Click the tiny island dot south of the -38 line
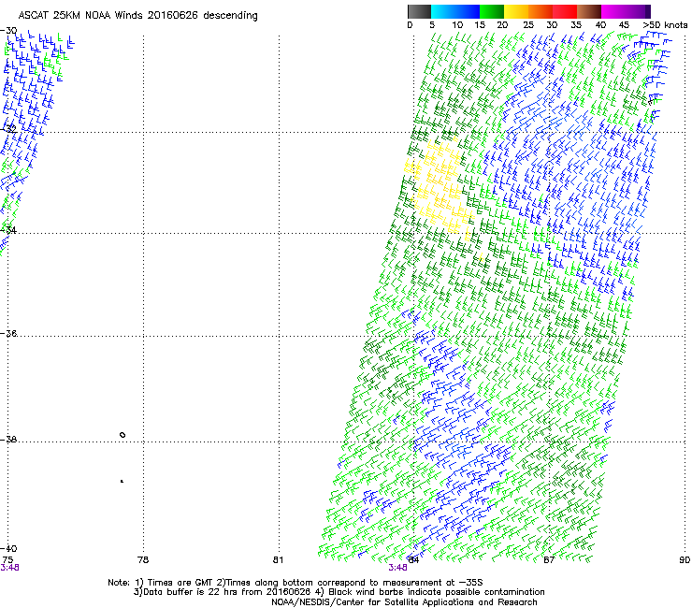The image size is (692, 608). (x=122, y=481)
